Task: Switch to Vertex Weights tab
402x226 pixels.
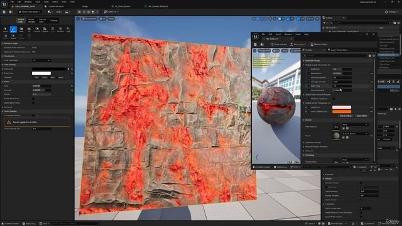Action: point(31,21)
